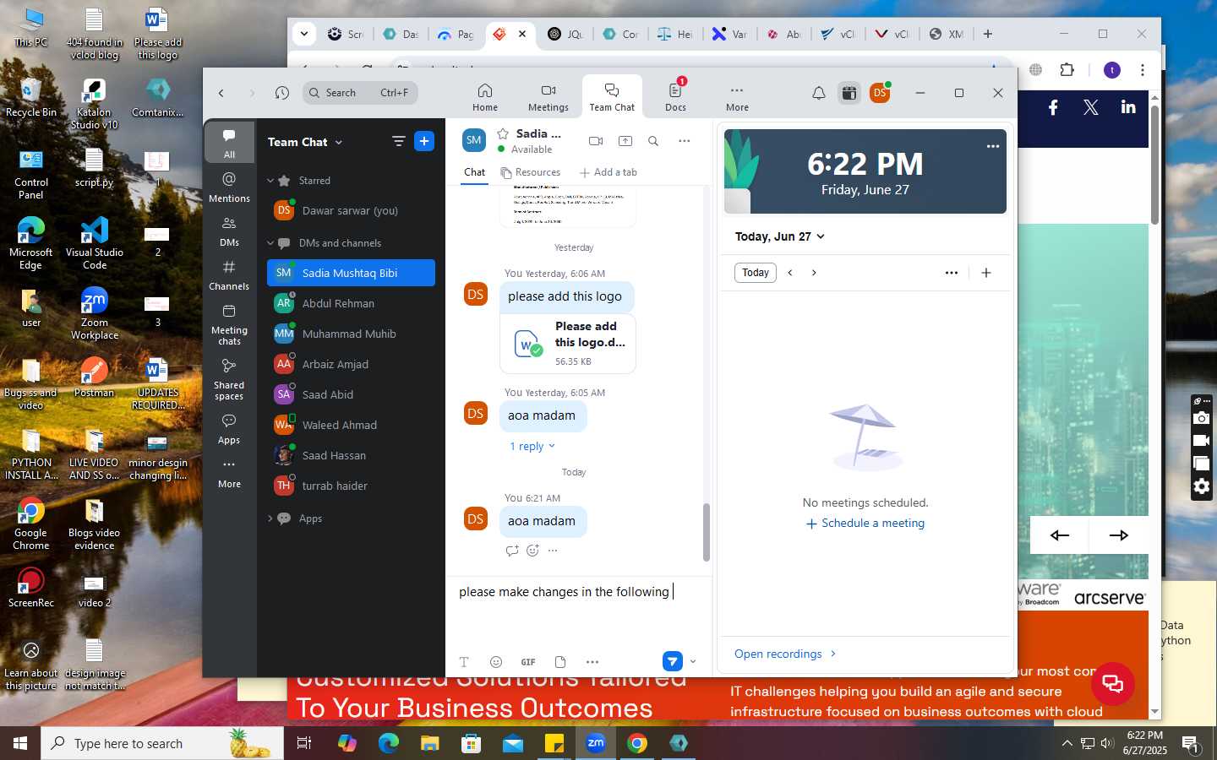Open the Meetings tab in Zoom
The width and height of the screenshot is (1217, 760).
click(548, 97)
